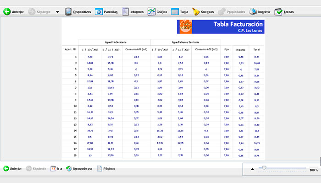Image resolution: width=321 pixels, height=183 pixels.
Task: Click the Tabla Facturación banner title
Action: click(x=238, y=24)
